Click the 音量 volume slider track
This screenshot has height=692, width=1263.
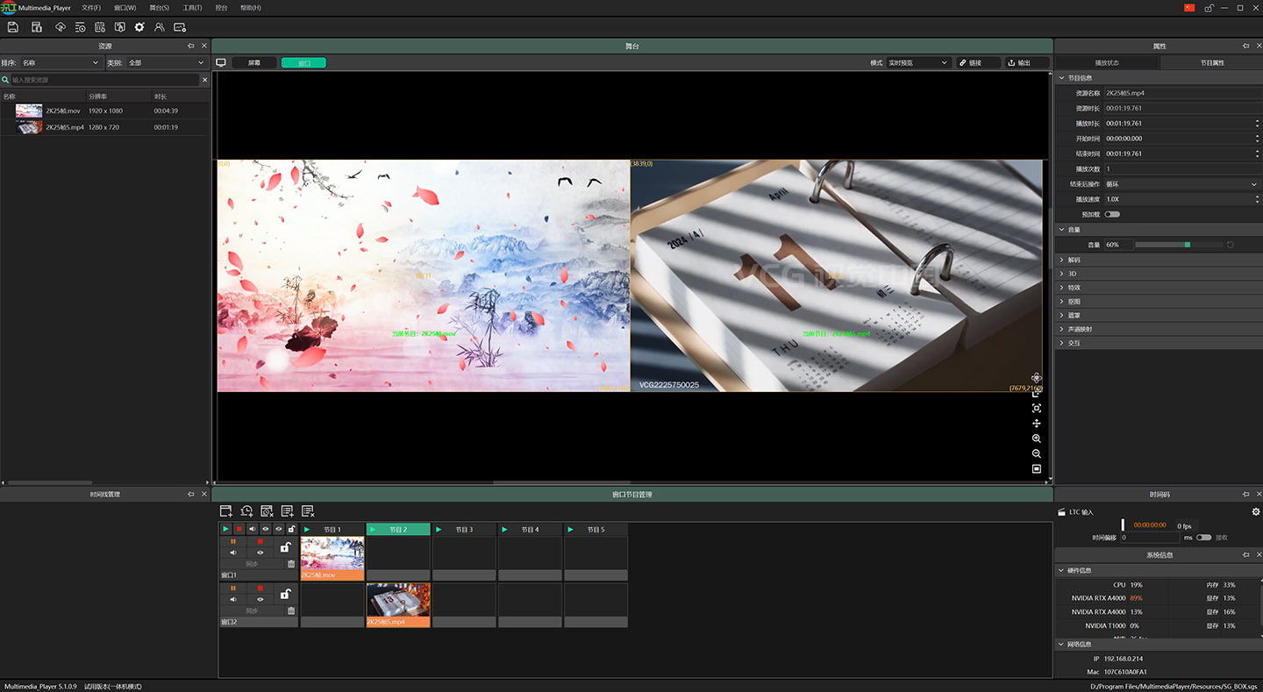click(x=1178, y=245)
